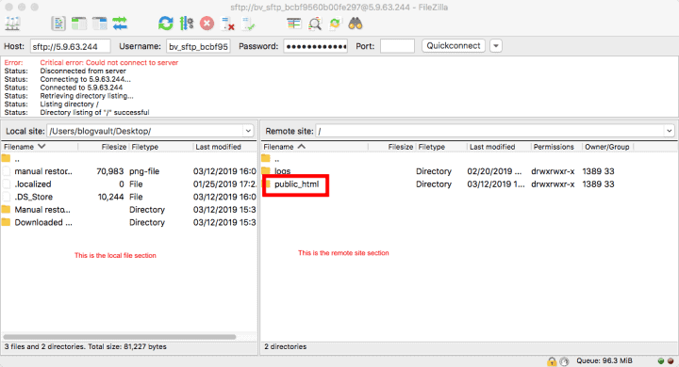Click red activity indicator light
The width and height of the screenshot is (679, 367).
[671, 361]
